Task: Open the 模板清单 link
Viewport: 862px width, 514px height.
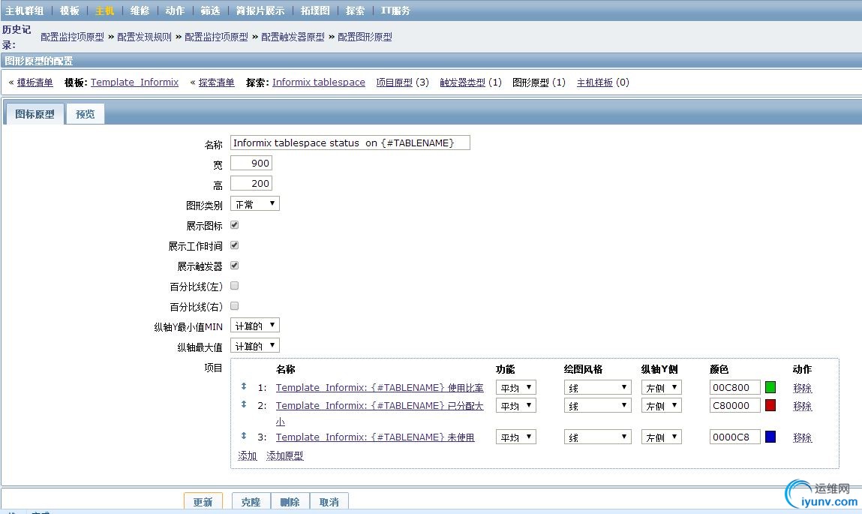Action: pyautogui.click(x=35, y=83)
